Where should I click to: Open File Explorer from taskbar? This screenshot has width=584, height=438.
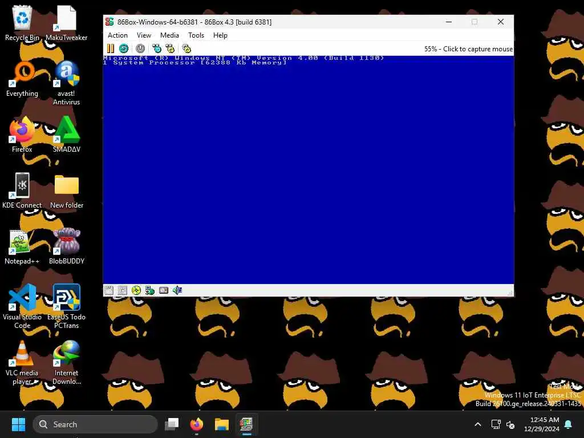pyautogui.click(x=222, y=424)
